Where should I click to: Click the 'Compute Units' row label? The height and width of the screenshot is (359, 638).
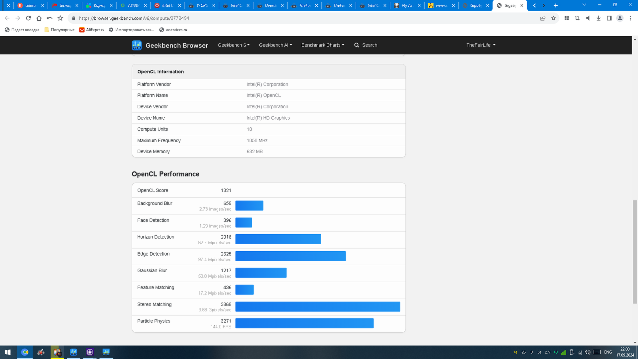(153, 129)
